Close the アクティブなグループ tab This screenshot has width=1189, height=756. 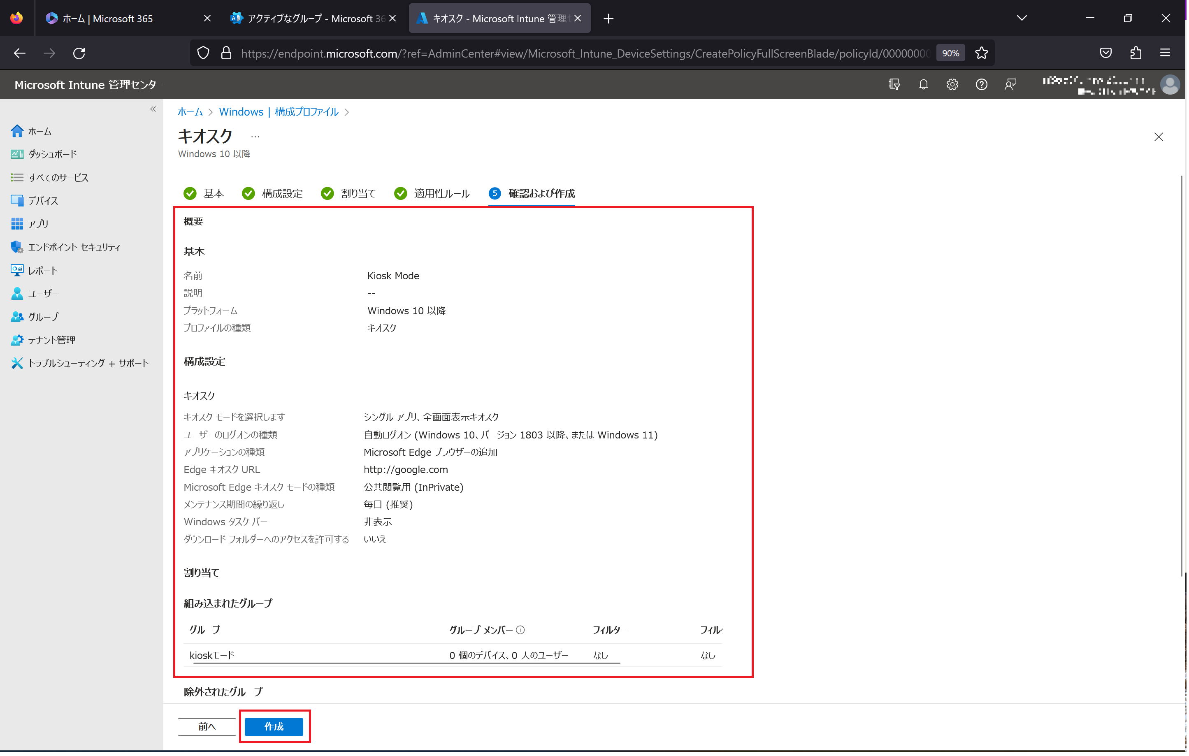[393, 18]
